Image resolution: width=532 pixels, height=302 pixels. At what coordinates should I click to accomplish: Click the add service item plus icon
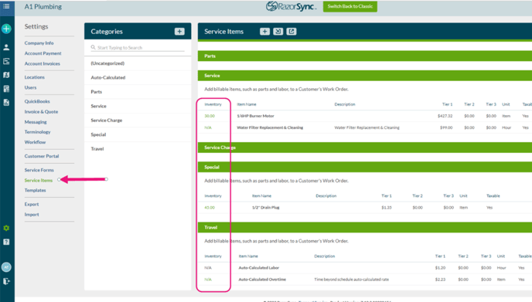click(x=264, y=32)
